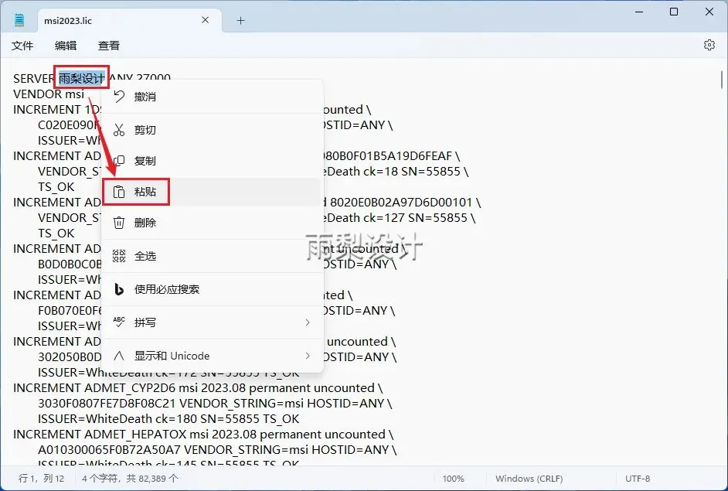Click the paste clipboard icon
Screen dimensions: 728x491
[119, 192]
